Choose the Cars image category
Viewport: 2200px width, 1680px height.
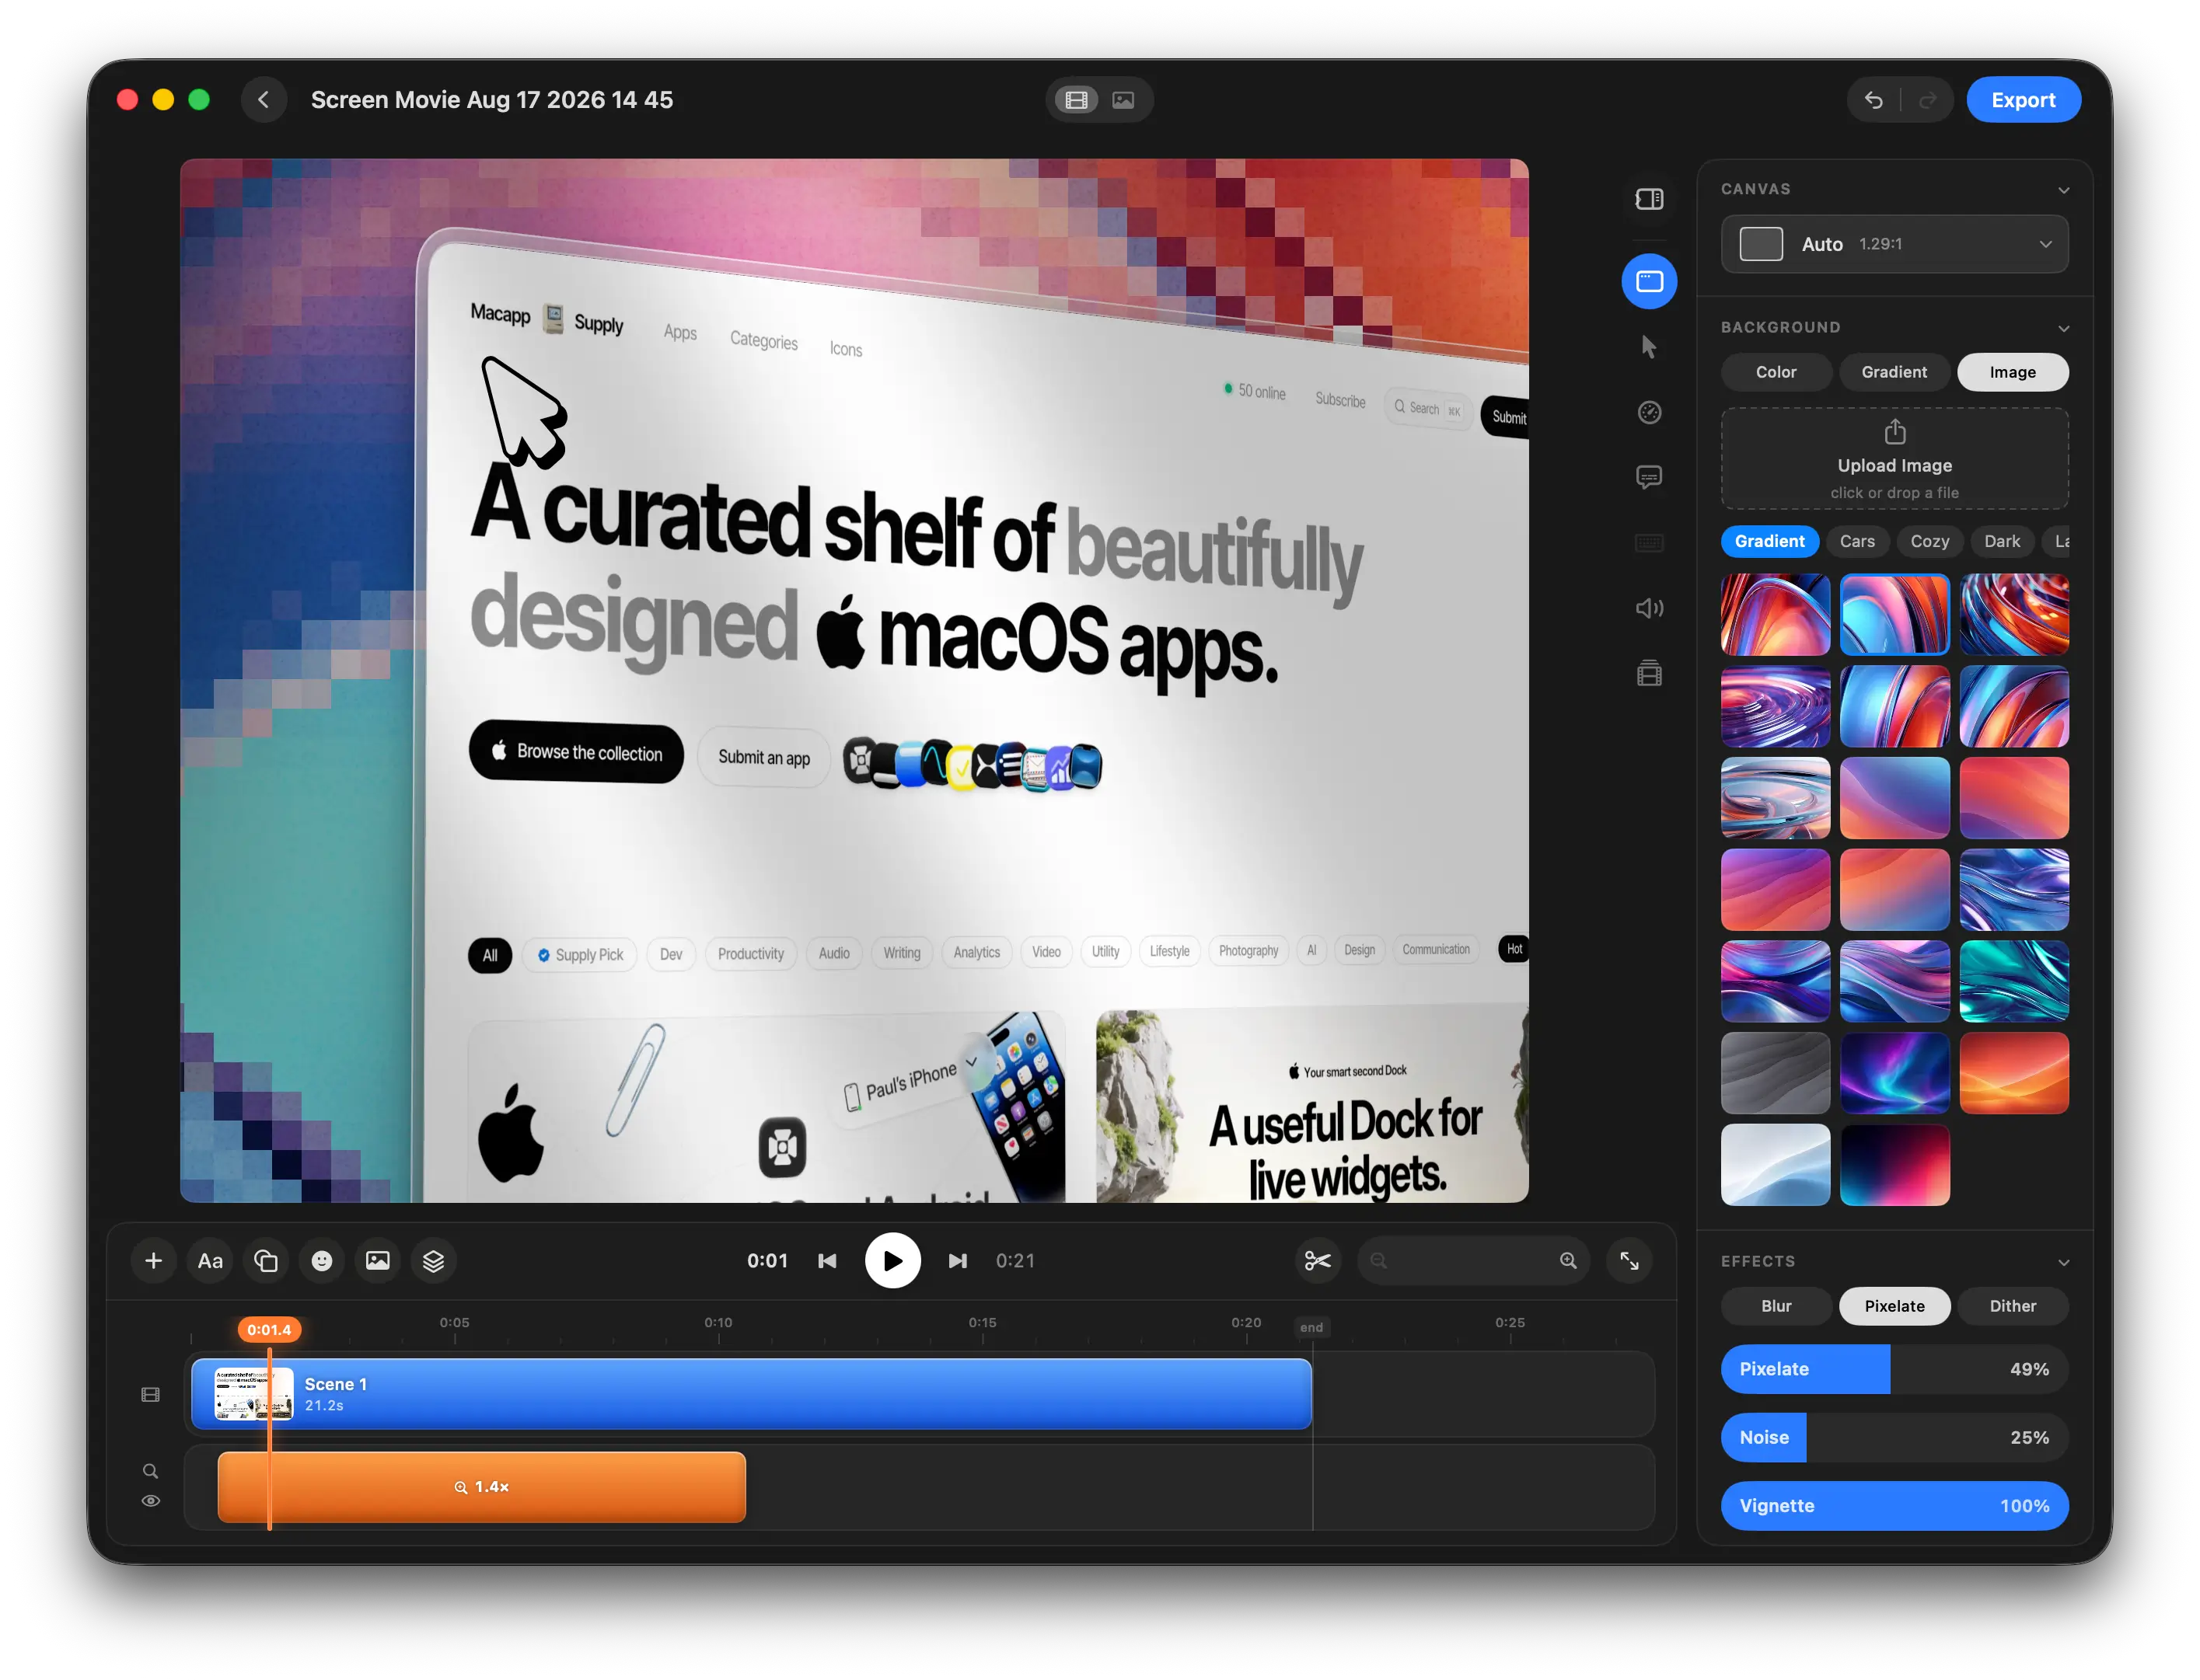(1857, 541)
